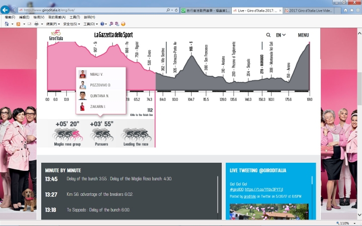The image size is (362, 226).
Task: Open the 工具(T) Tools menu
Action: [75, 17]
